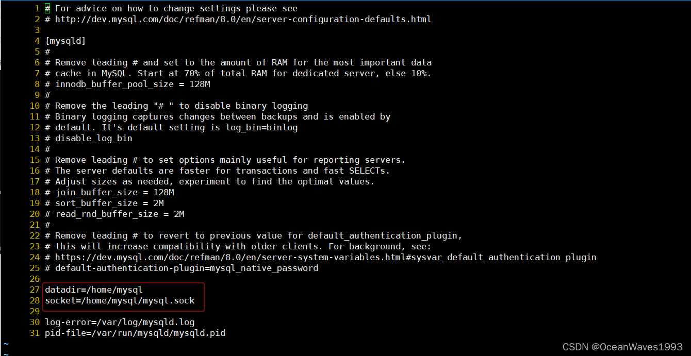This screenshot has width=691, height=356.
Task: Click line number 1 in the gutter
Action: point(37,8)
